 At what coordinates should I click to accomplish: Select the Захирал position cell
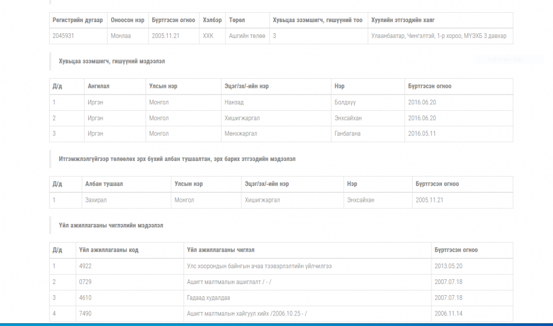tap(96, 200)
